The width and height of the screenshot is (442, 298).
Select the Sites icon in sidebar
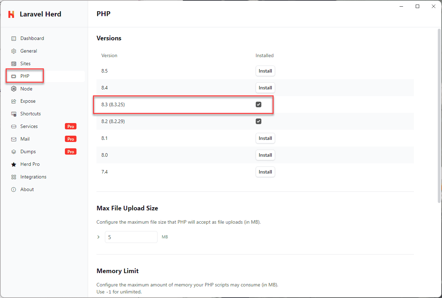pyautogui.click(x=14, y=64)
